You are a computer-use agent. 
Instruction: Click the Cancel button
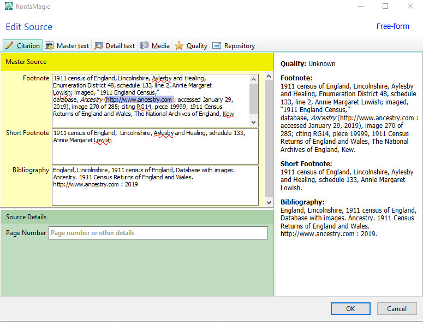click(397, 308)
